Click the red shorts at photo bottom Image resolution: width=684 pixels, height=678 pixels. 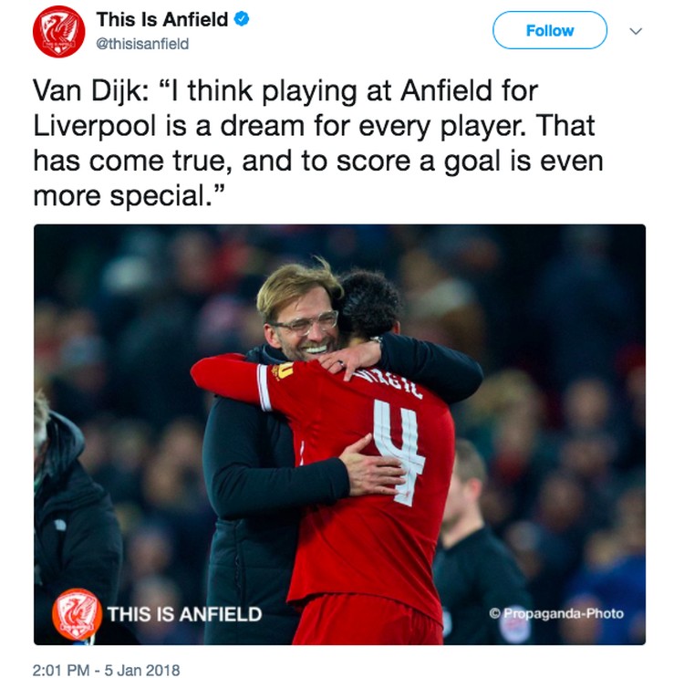[x=368, y=621]
